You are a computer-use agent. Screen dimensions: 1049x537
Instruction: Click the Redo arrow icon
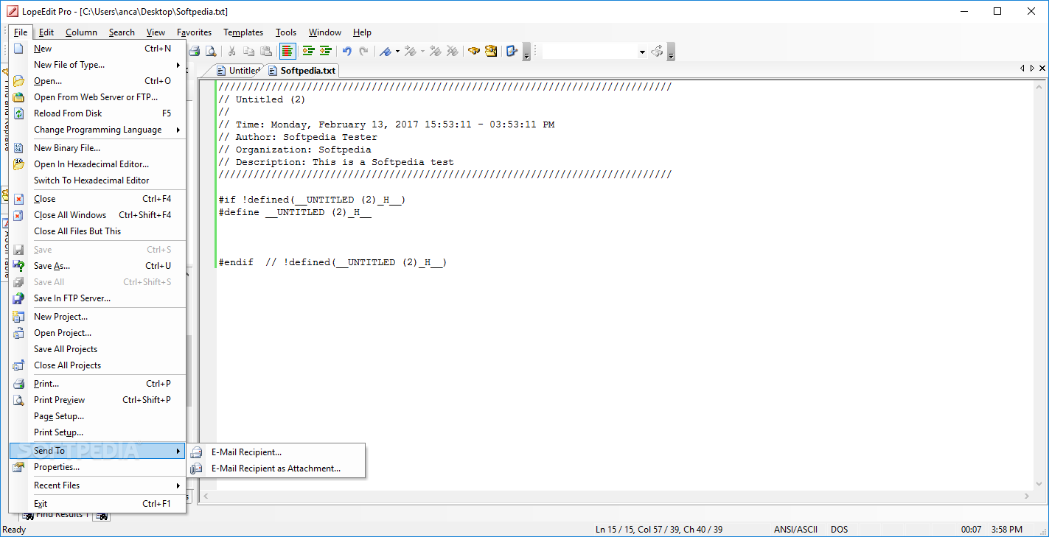click(363, 51)
